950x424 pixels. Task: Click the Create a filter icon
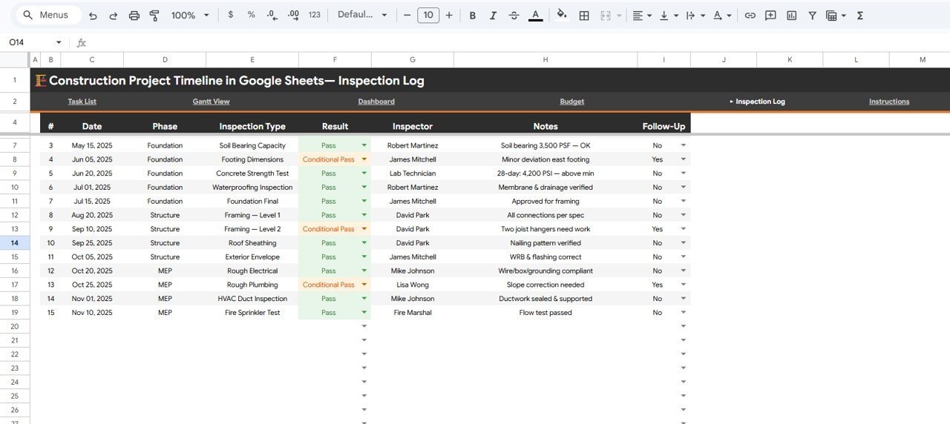[812, 16]
